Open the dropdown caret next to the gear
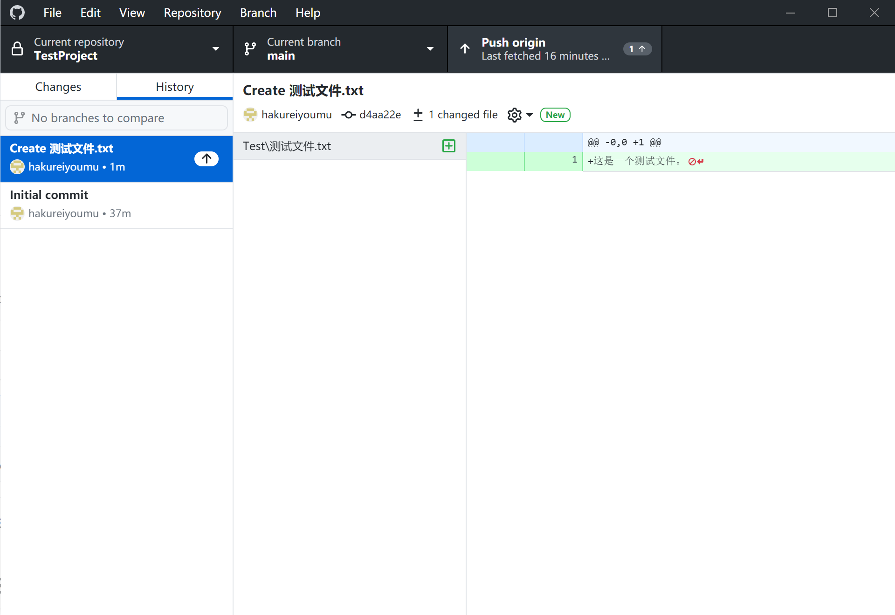895x615 pixels. pyautogui.click(x=530, y=115)
